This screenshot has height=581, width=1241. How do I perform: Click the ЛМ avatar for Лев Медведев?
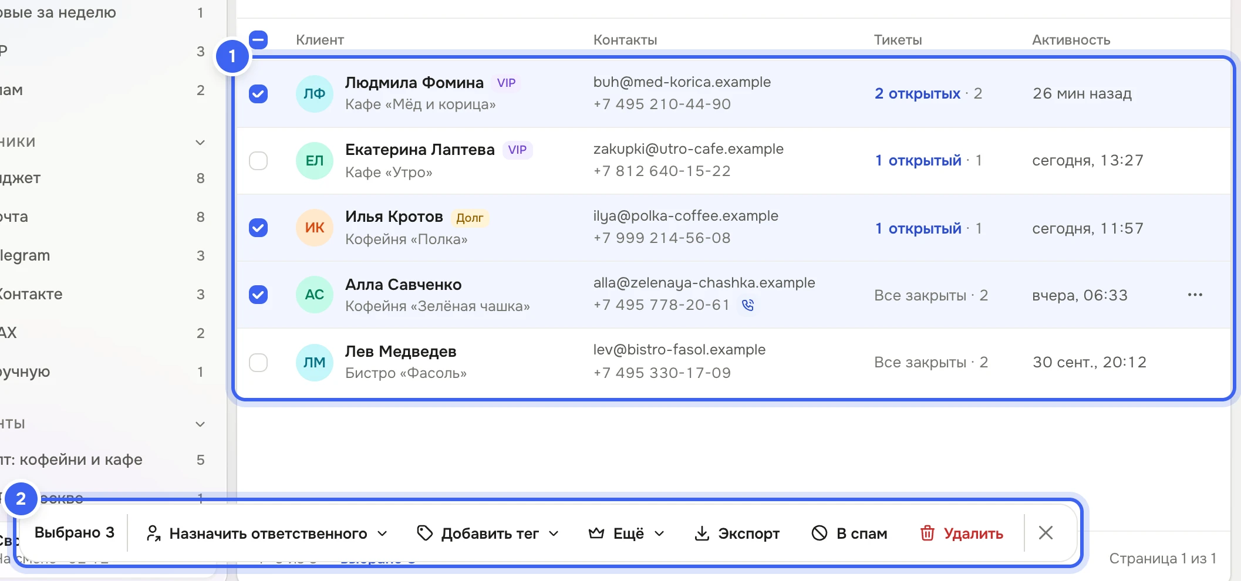click(315, 362)
